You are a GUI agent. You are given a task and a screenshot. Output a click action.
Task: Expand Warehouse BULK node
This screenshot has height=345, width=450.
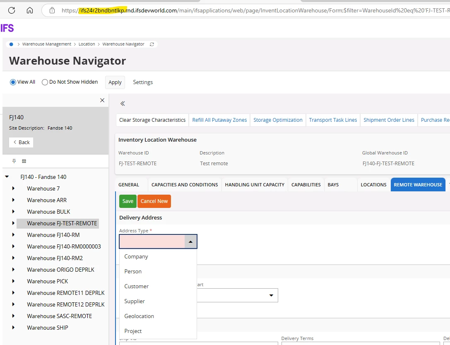tap(14, 212)
